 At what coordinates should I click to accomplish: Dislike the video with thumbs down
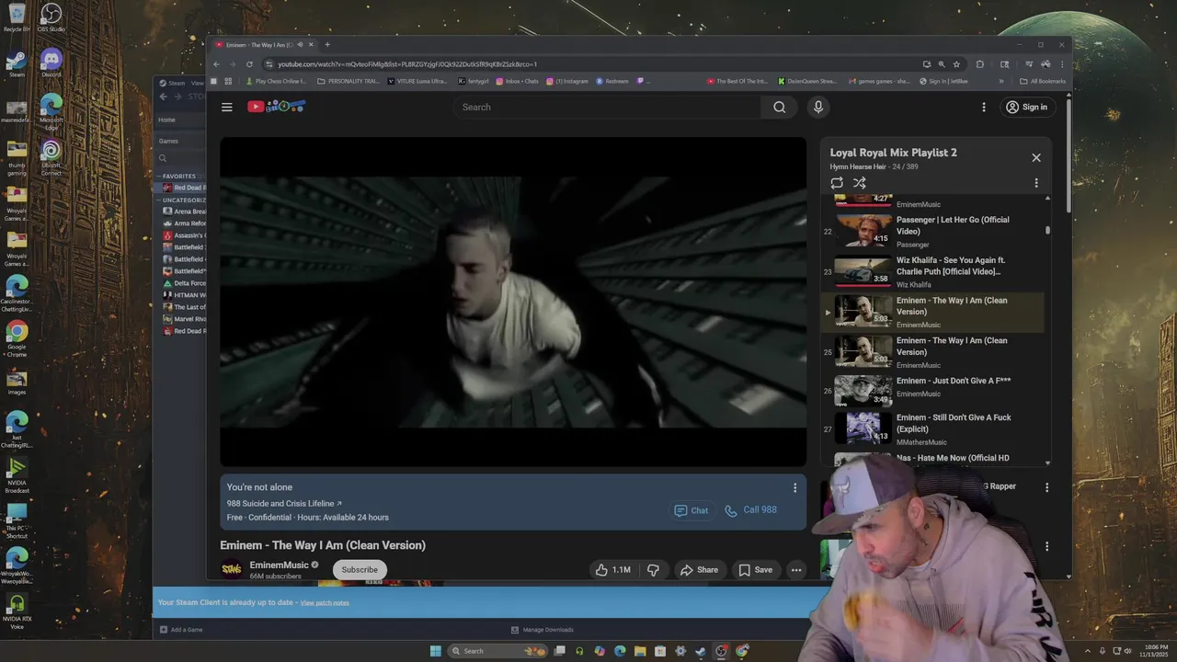click(x=653, y=570)
